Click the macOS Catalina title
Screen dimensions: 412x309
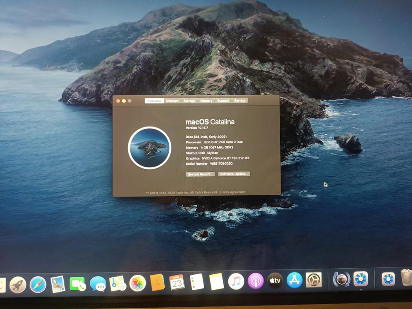coord(210,121)
